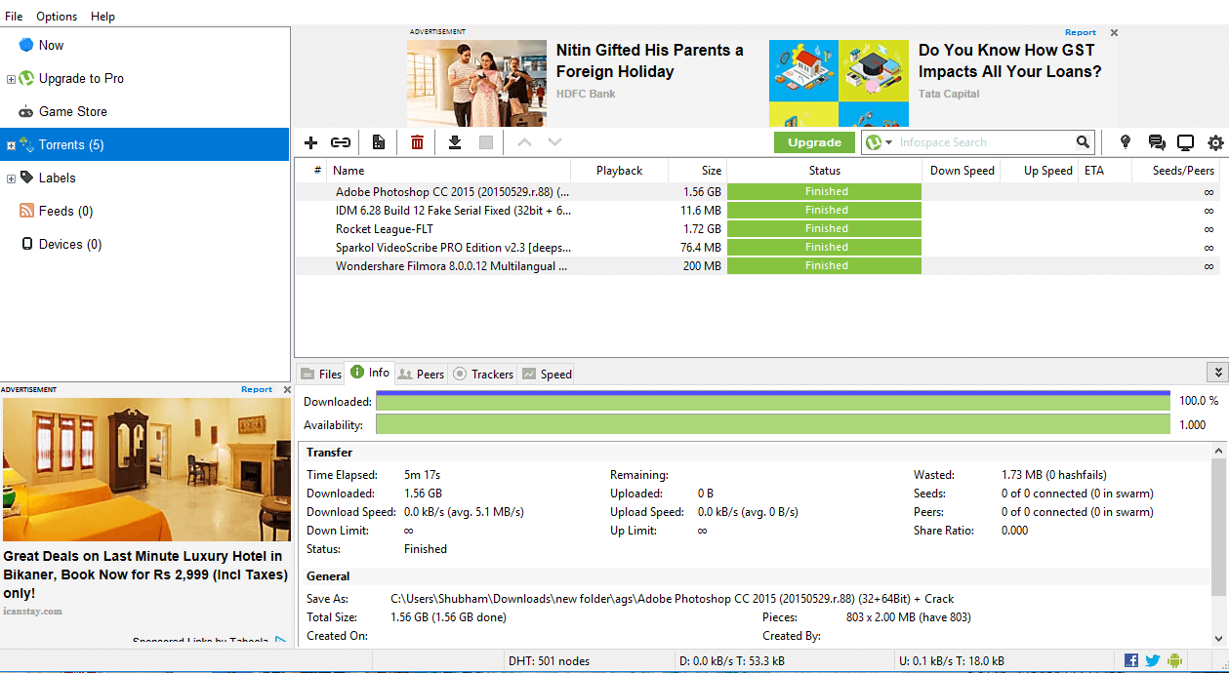Click the Stop Torrent square icon
The width and height of the screenshot is (1229, 673).
pos(486,142)
